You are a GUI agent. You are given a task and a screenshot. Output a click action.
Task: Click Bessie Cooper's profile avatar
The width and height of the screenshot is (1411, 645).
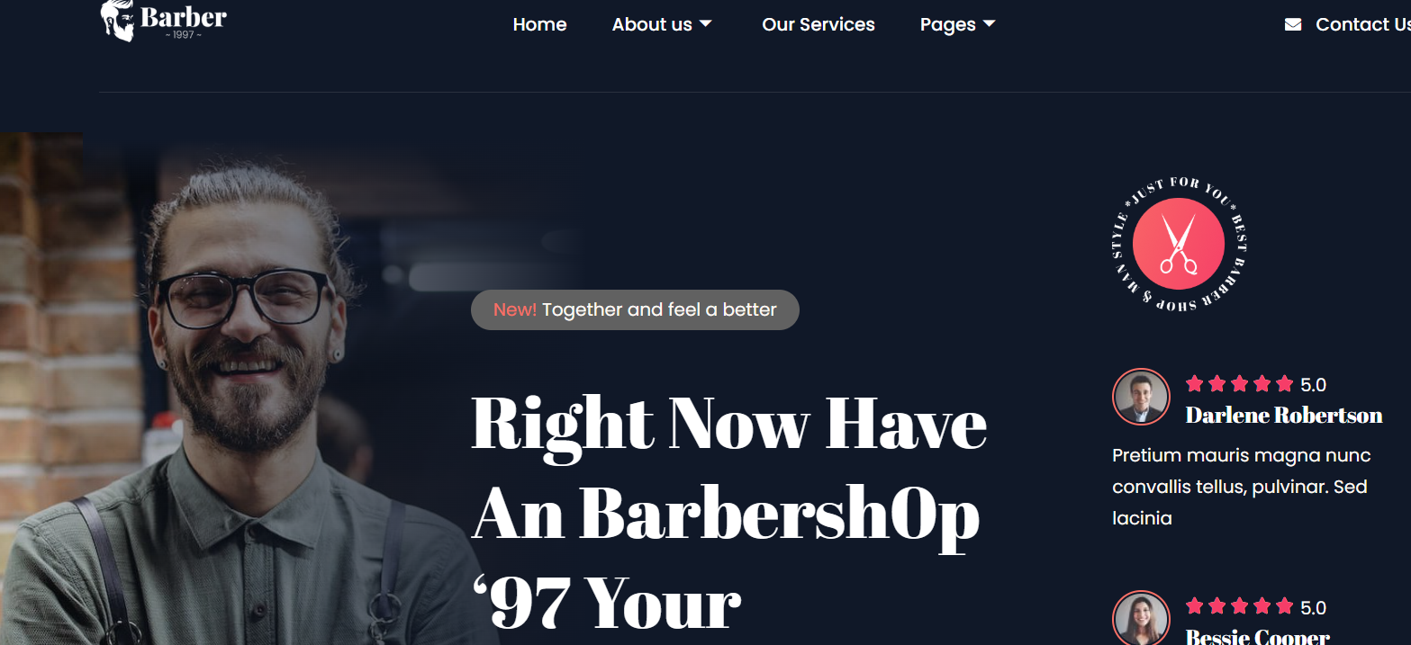point(1141,618)
